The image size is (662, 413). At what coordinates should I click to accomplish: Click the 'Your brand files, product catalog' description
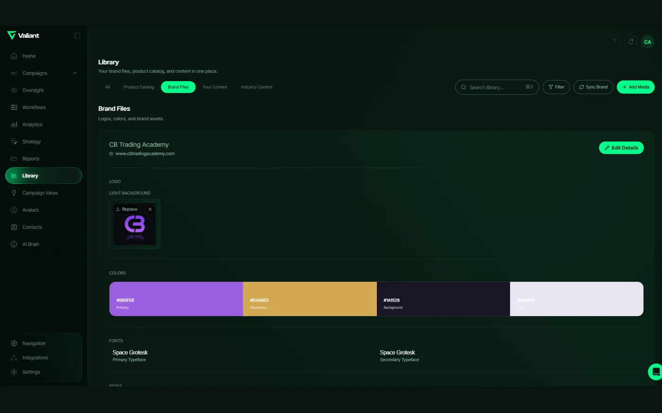[158, 71]
